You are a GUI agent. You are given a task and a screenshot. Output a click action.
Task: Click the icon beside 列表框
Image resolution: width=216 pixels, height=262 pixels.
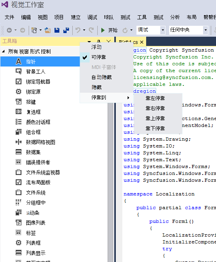(x=19, y=243)
